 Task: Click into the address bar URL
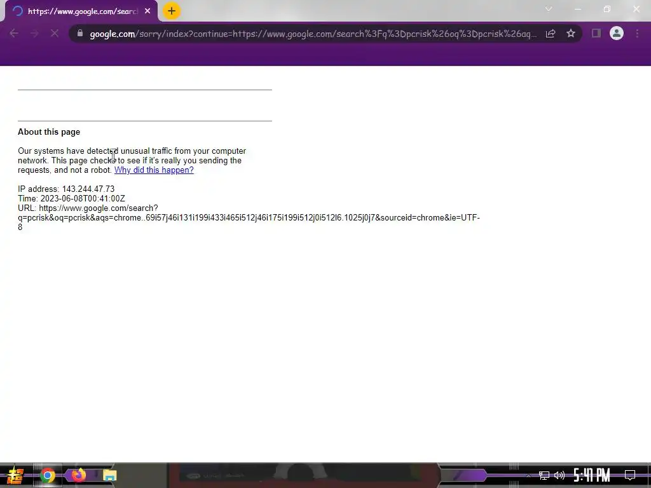(313, 34)
